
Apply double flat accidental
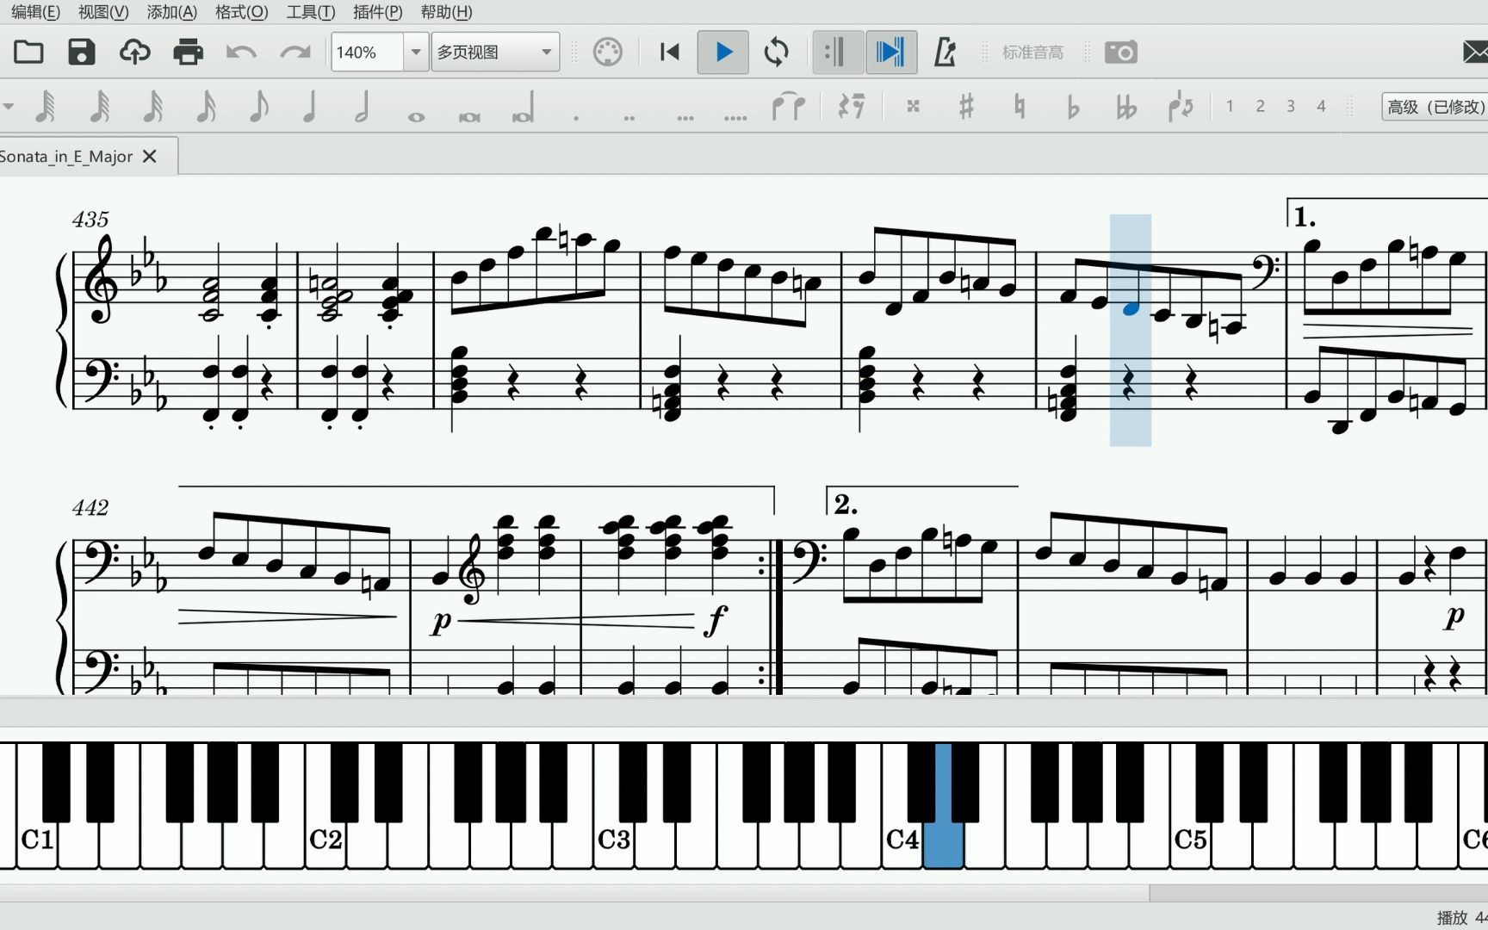(1126, 107)
